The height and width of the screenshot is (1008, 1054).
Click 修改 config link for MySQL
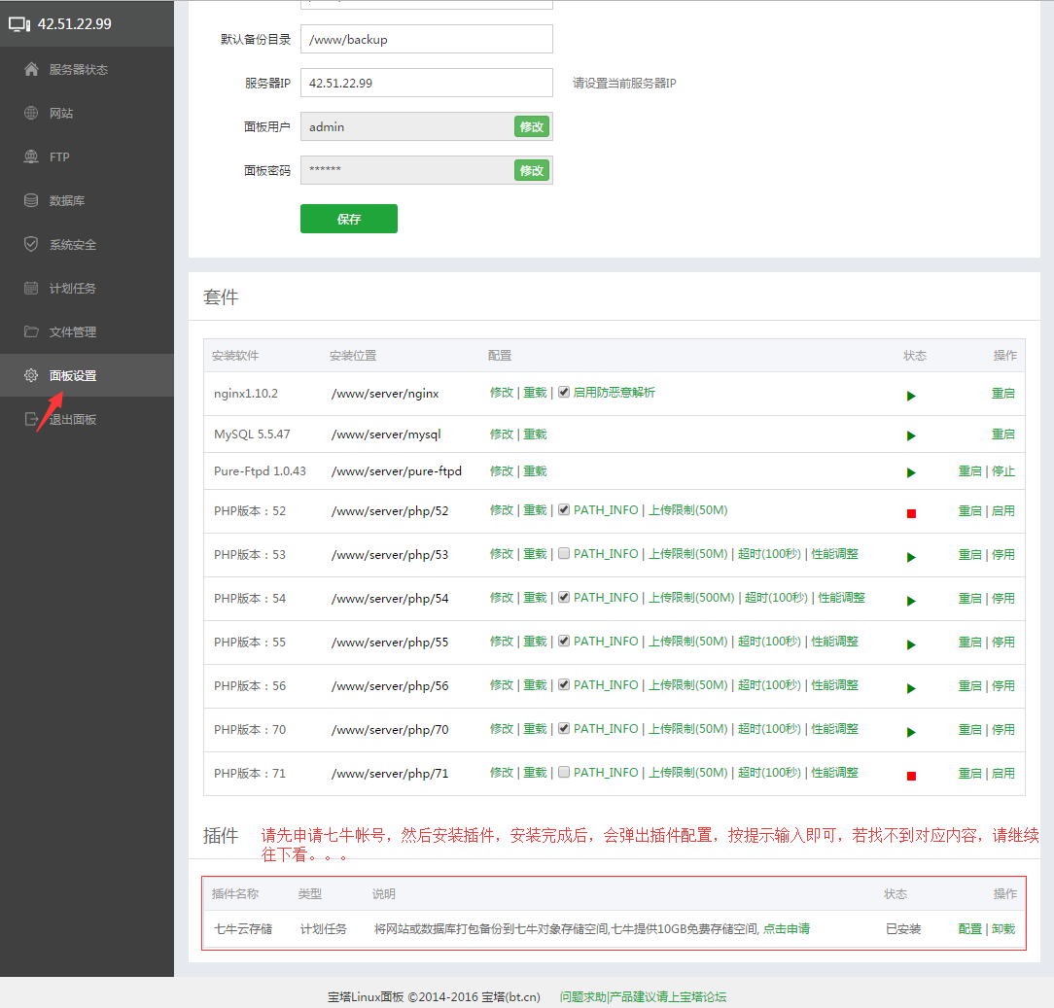tap(502, 434)
